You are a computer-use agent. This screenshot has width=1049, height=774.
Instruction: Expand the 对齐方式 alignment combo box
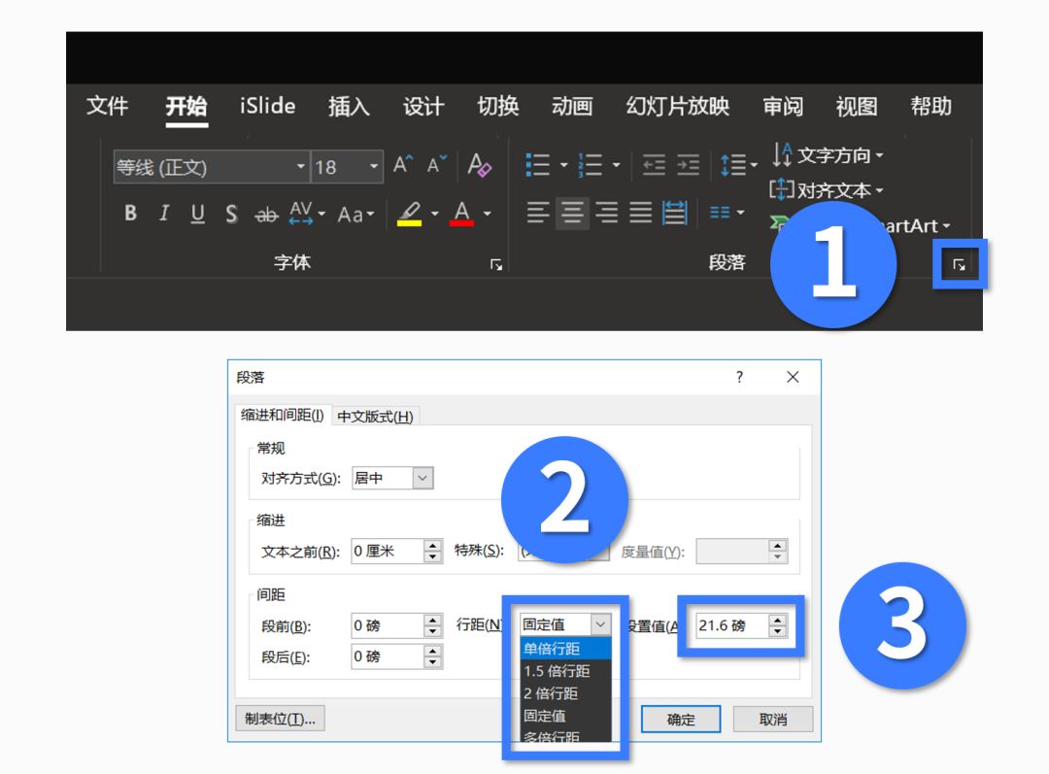coord(422,478)
